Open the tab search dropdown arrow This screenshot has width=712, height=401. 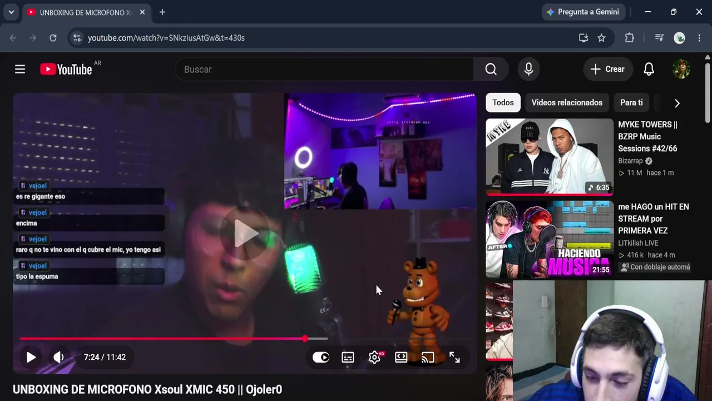[11, 12]
